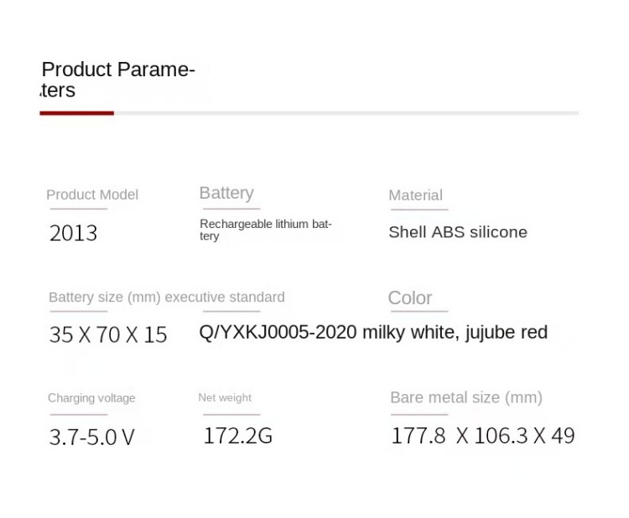Select the Color label

410,298
